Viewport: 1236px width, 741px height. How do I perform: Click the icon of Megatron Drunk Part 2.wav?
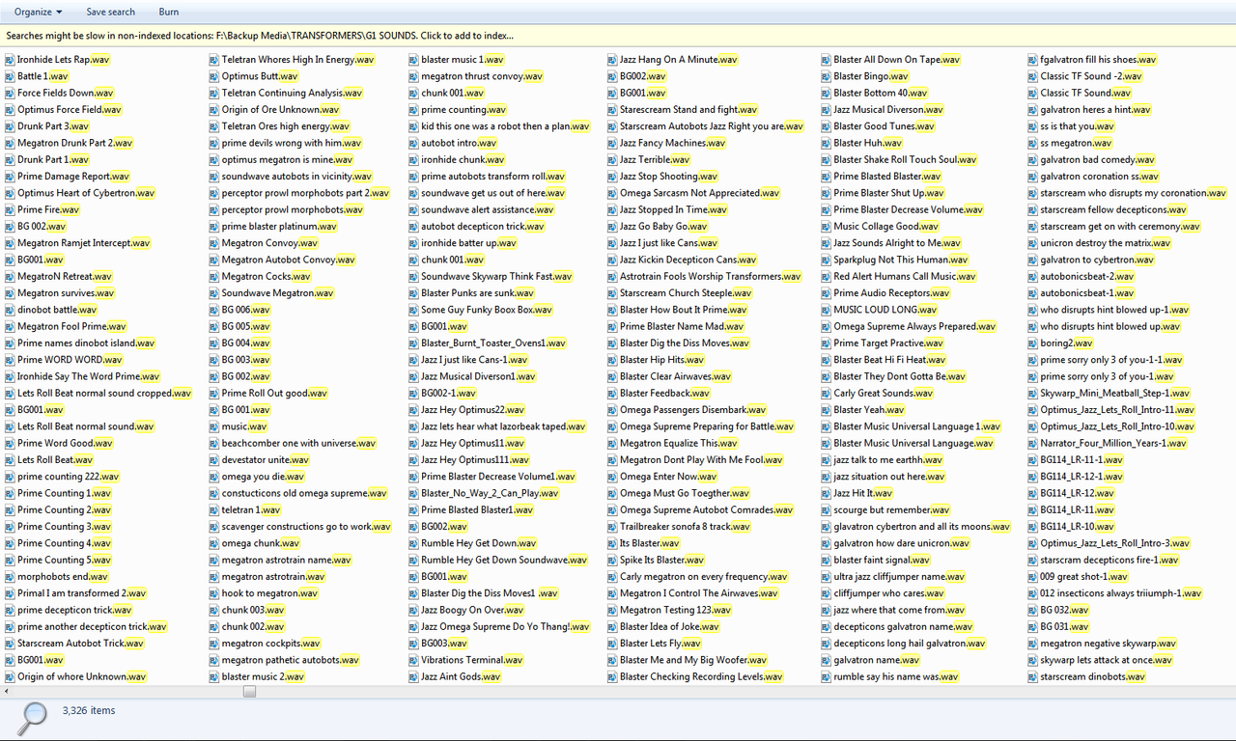10,143
